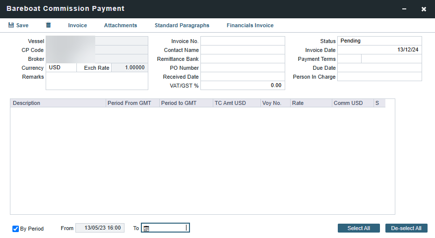The width and height of the screenshot is (435, 238).
Task: Focus the Remarks text box
Action: tap(97, 81)
